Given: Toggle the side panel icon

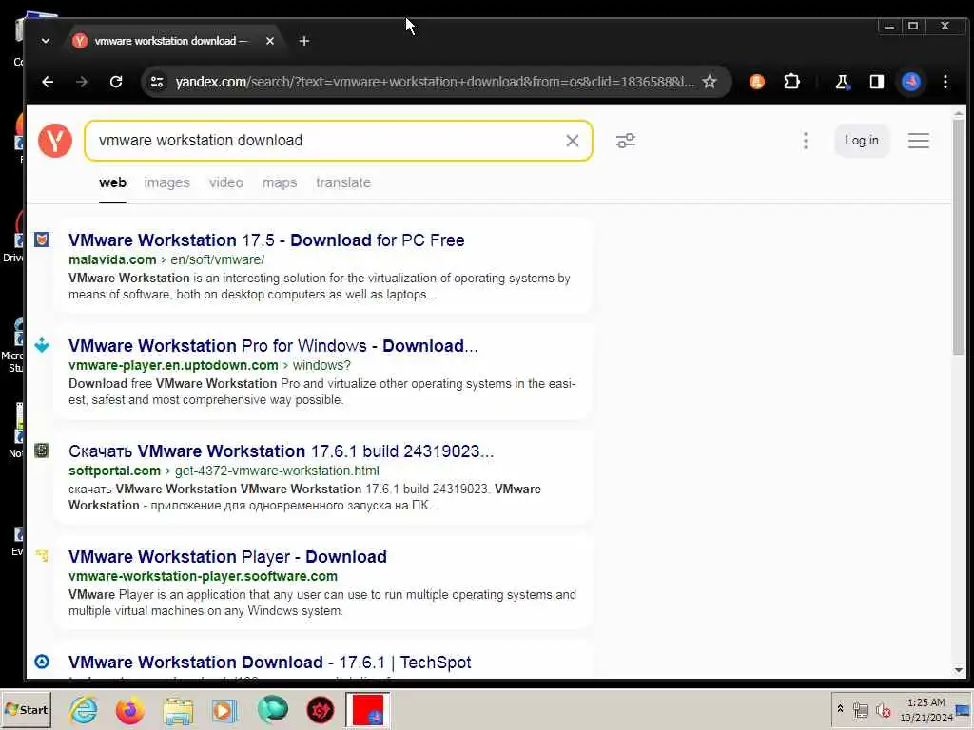Looking at the screenshot, I should pyautogui.click(x=876, y=82).
